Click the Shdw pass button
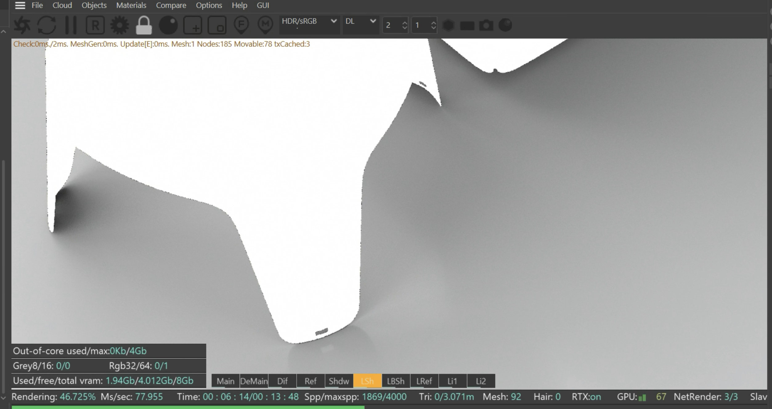Viewport: 772px width, 409px height. pyautogui.click(x=339, y=381)
